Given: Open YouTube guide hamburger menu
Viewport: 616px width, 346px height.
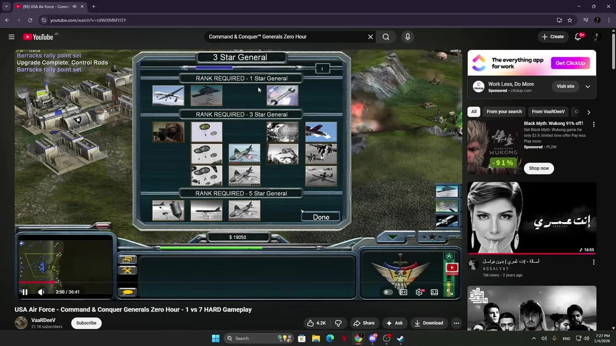Looking at the screenshot, I should point(12,37).
